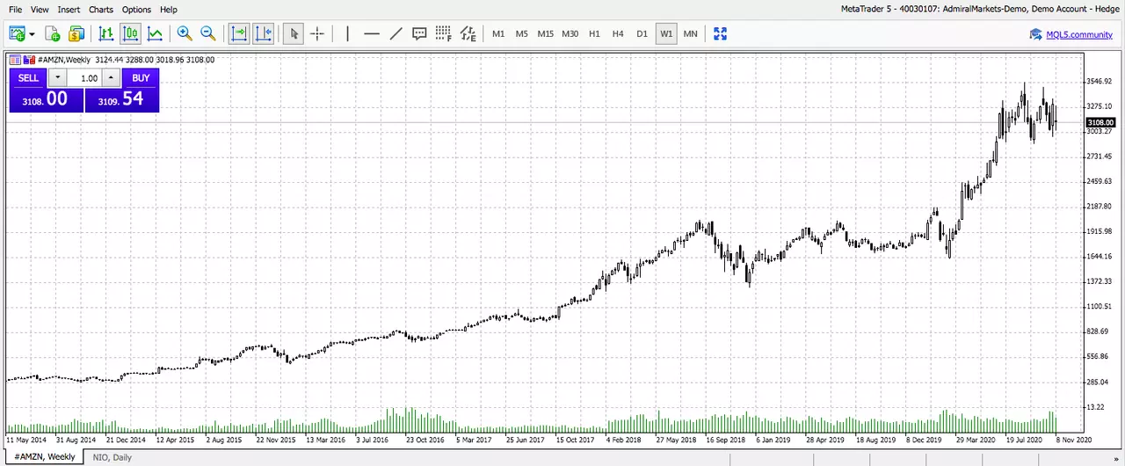Switch to line chart view
Screen dimensions: 1125x466
pyautogui.click(x=156, y=33)
